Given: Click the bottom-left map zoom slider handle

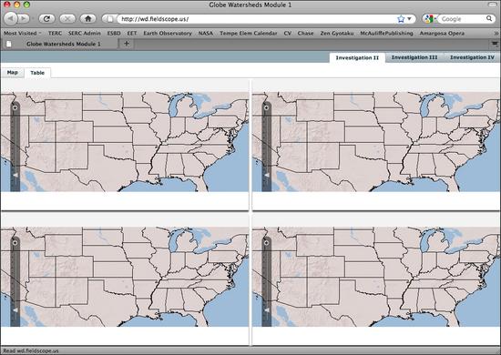Looking at the screenshot, I should 15,310.
